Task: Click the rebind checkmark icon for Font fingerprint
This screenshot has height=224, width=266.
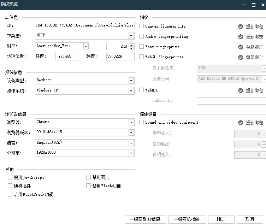Action: pyautogui.click(x=240, y=47)
